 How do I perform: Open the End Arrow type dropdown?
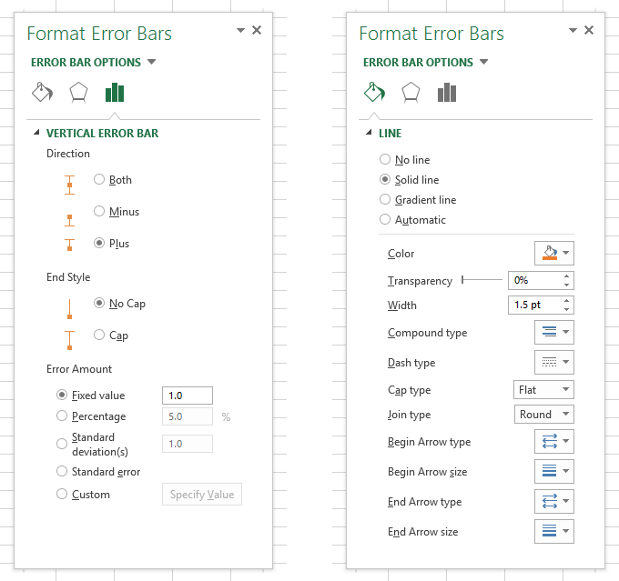click(x=554, y=501)
